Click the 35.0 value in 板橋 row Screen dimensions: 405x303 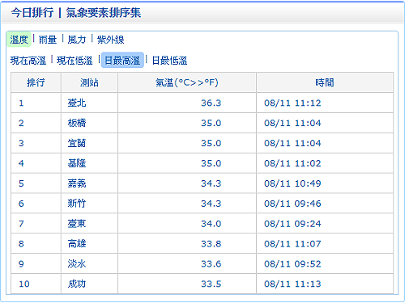211,123
